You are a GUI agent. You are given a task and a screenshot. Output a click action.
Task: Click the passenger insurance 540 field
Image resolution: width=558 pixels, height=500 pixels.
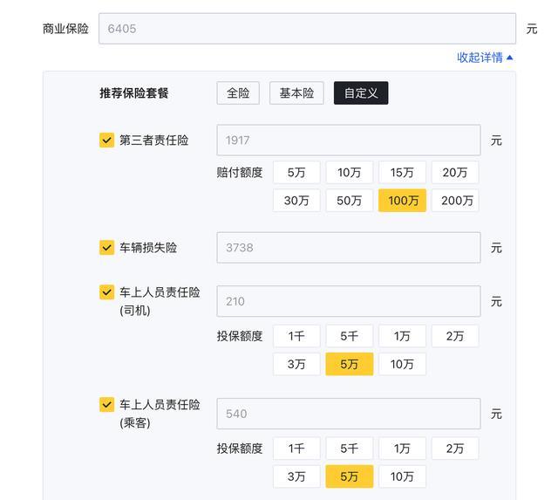click(348, 414)
